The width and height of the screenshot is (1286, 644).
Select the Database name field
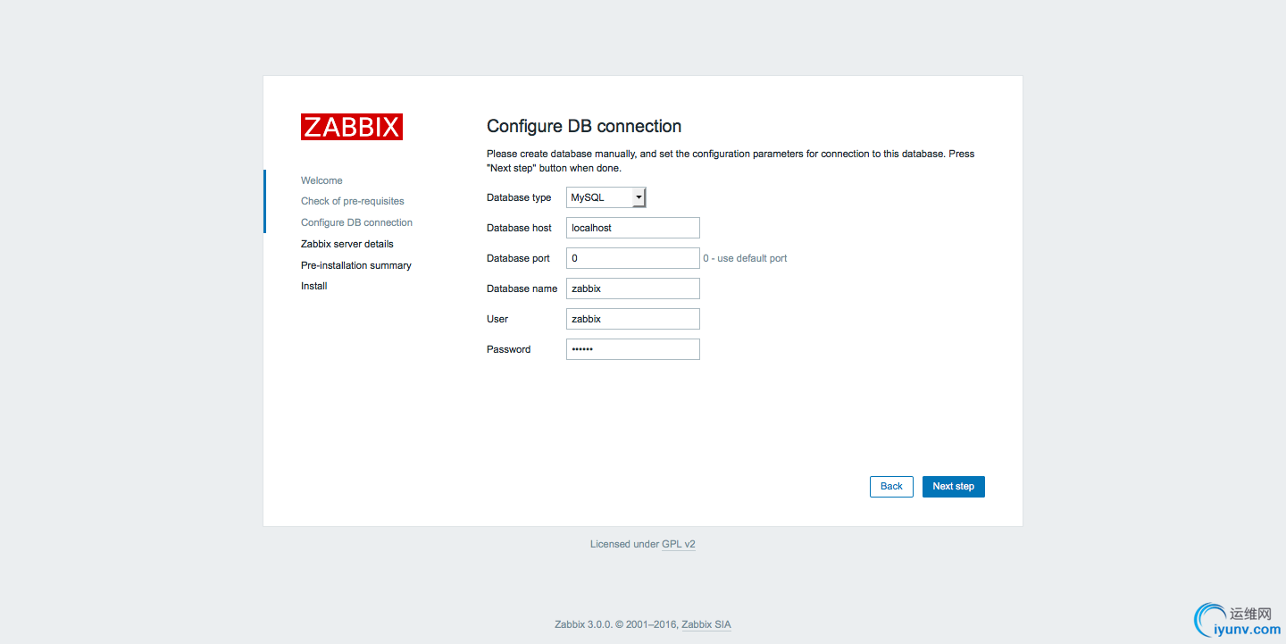click(x=633, y=289)
